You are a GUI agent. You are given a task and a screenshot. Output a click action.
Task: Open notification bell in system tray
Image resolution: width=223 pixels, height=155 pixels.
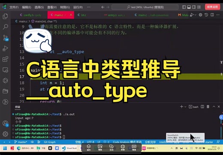pos(219,148)
